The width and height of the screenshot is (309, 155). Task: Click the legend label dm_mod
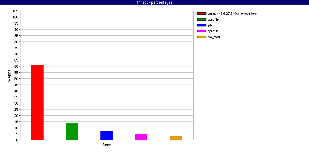pos(214,37)
